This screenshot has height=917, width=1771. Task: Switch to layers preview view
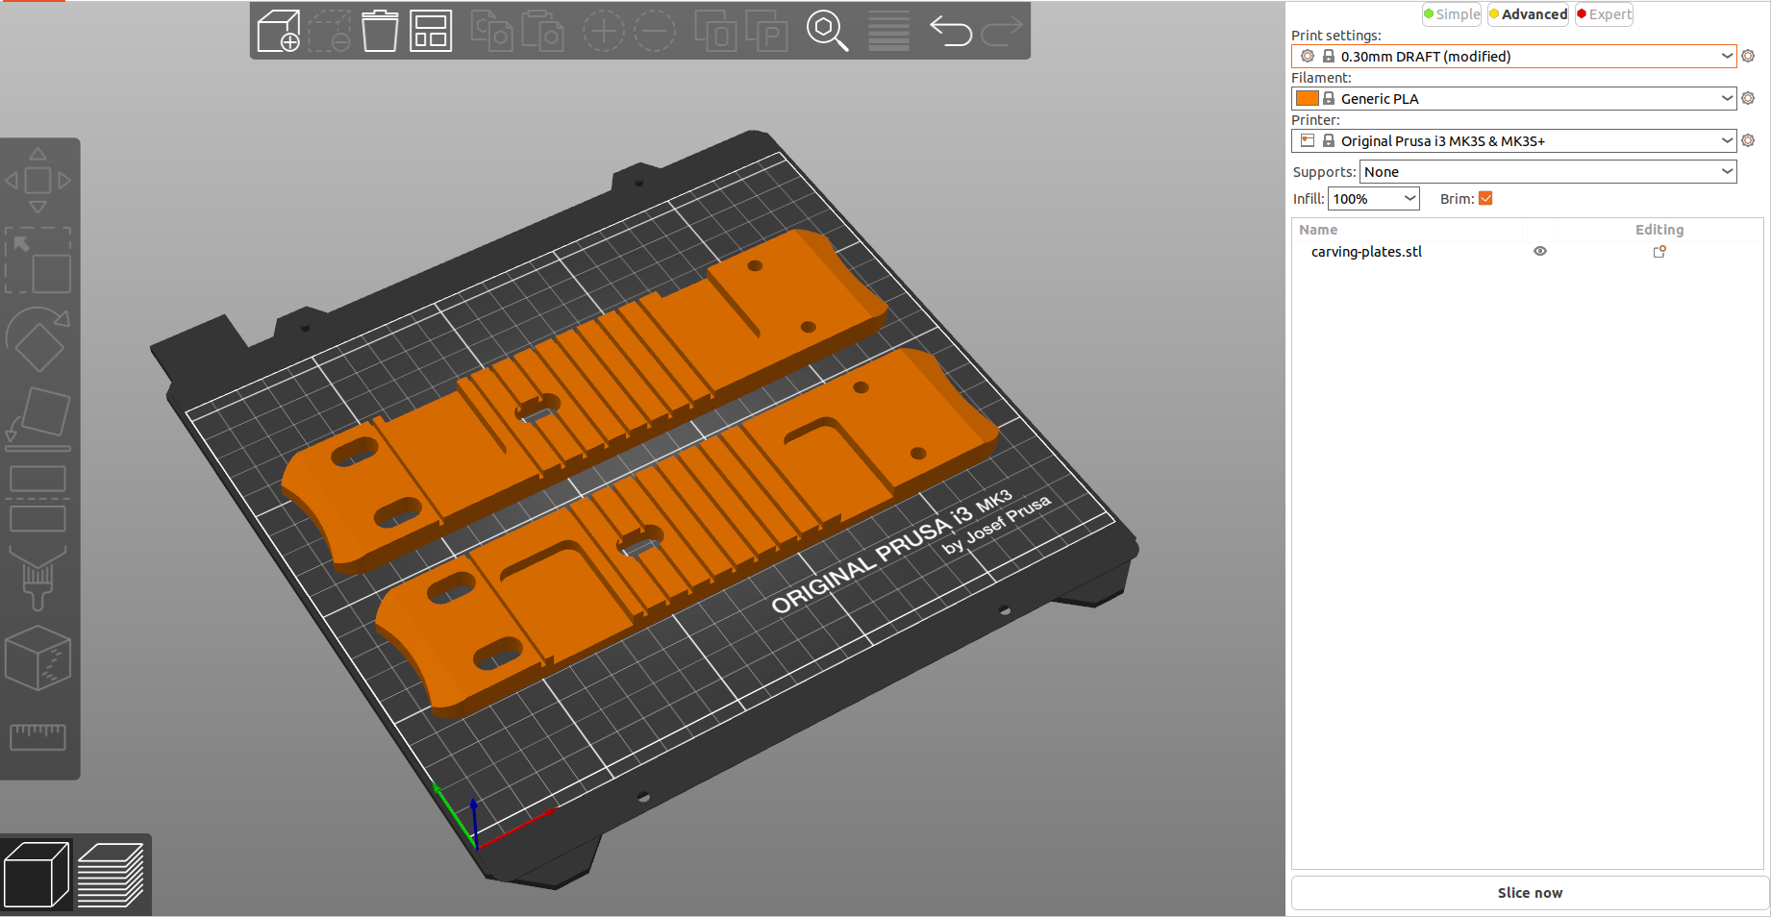pyautogui.click(x=111, y=875)
